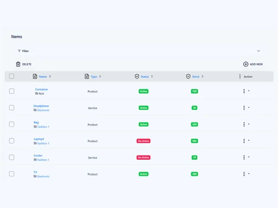Click folder icon under Laptop1 name
278x208 pixels.
[x=35, y=143]
